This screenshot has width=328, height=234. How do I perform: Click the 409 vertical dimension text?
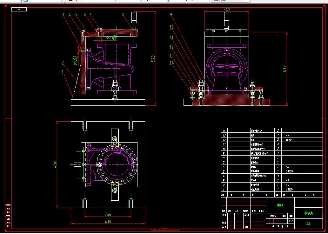tap(285, 69)
